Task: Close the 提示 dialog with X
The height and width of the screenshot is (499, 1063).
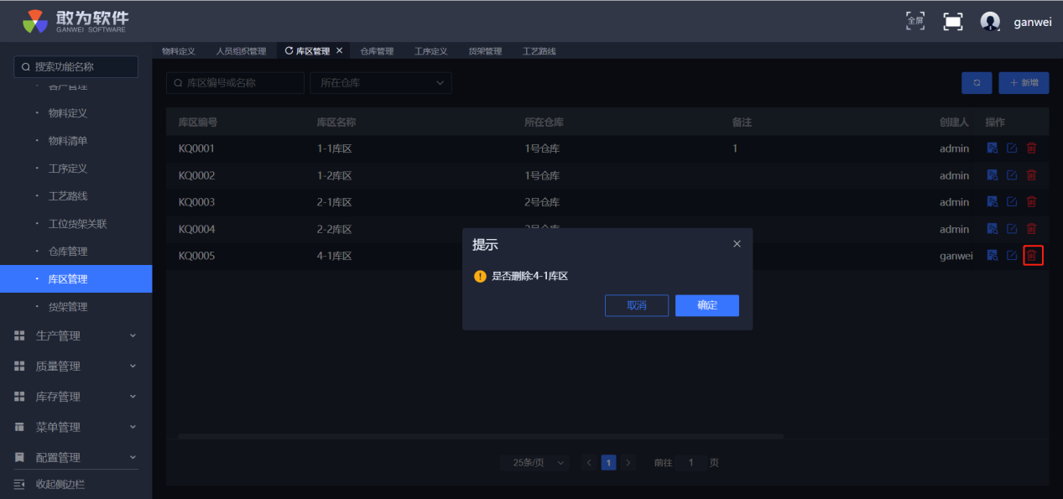Action: 737,244
